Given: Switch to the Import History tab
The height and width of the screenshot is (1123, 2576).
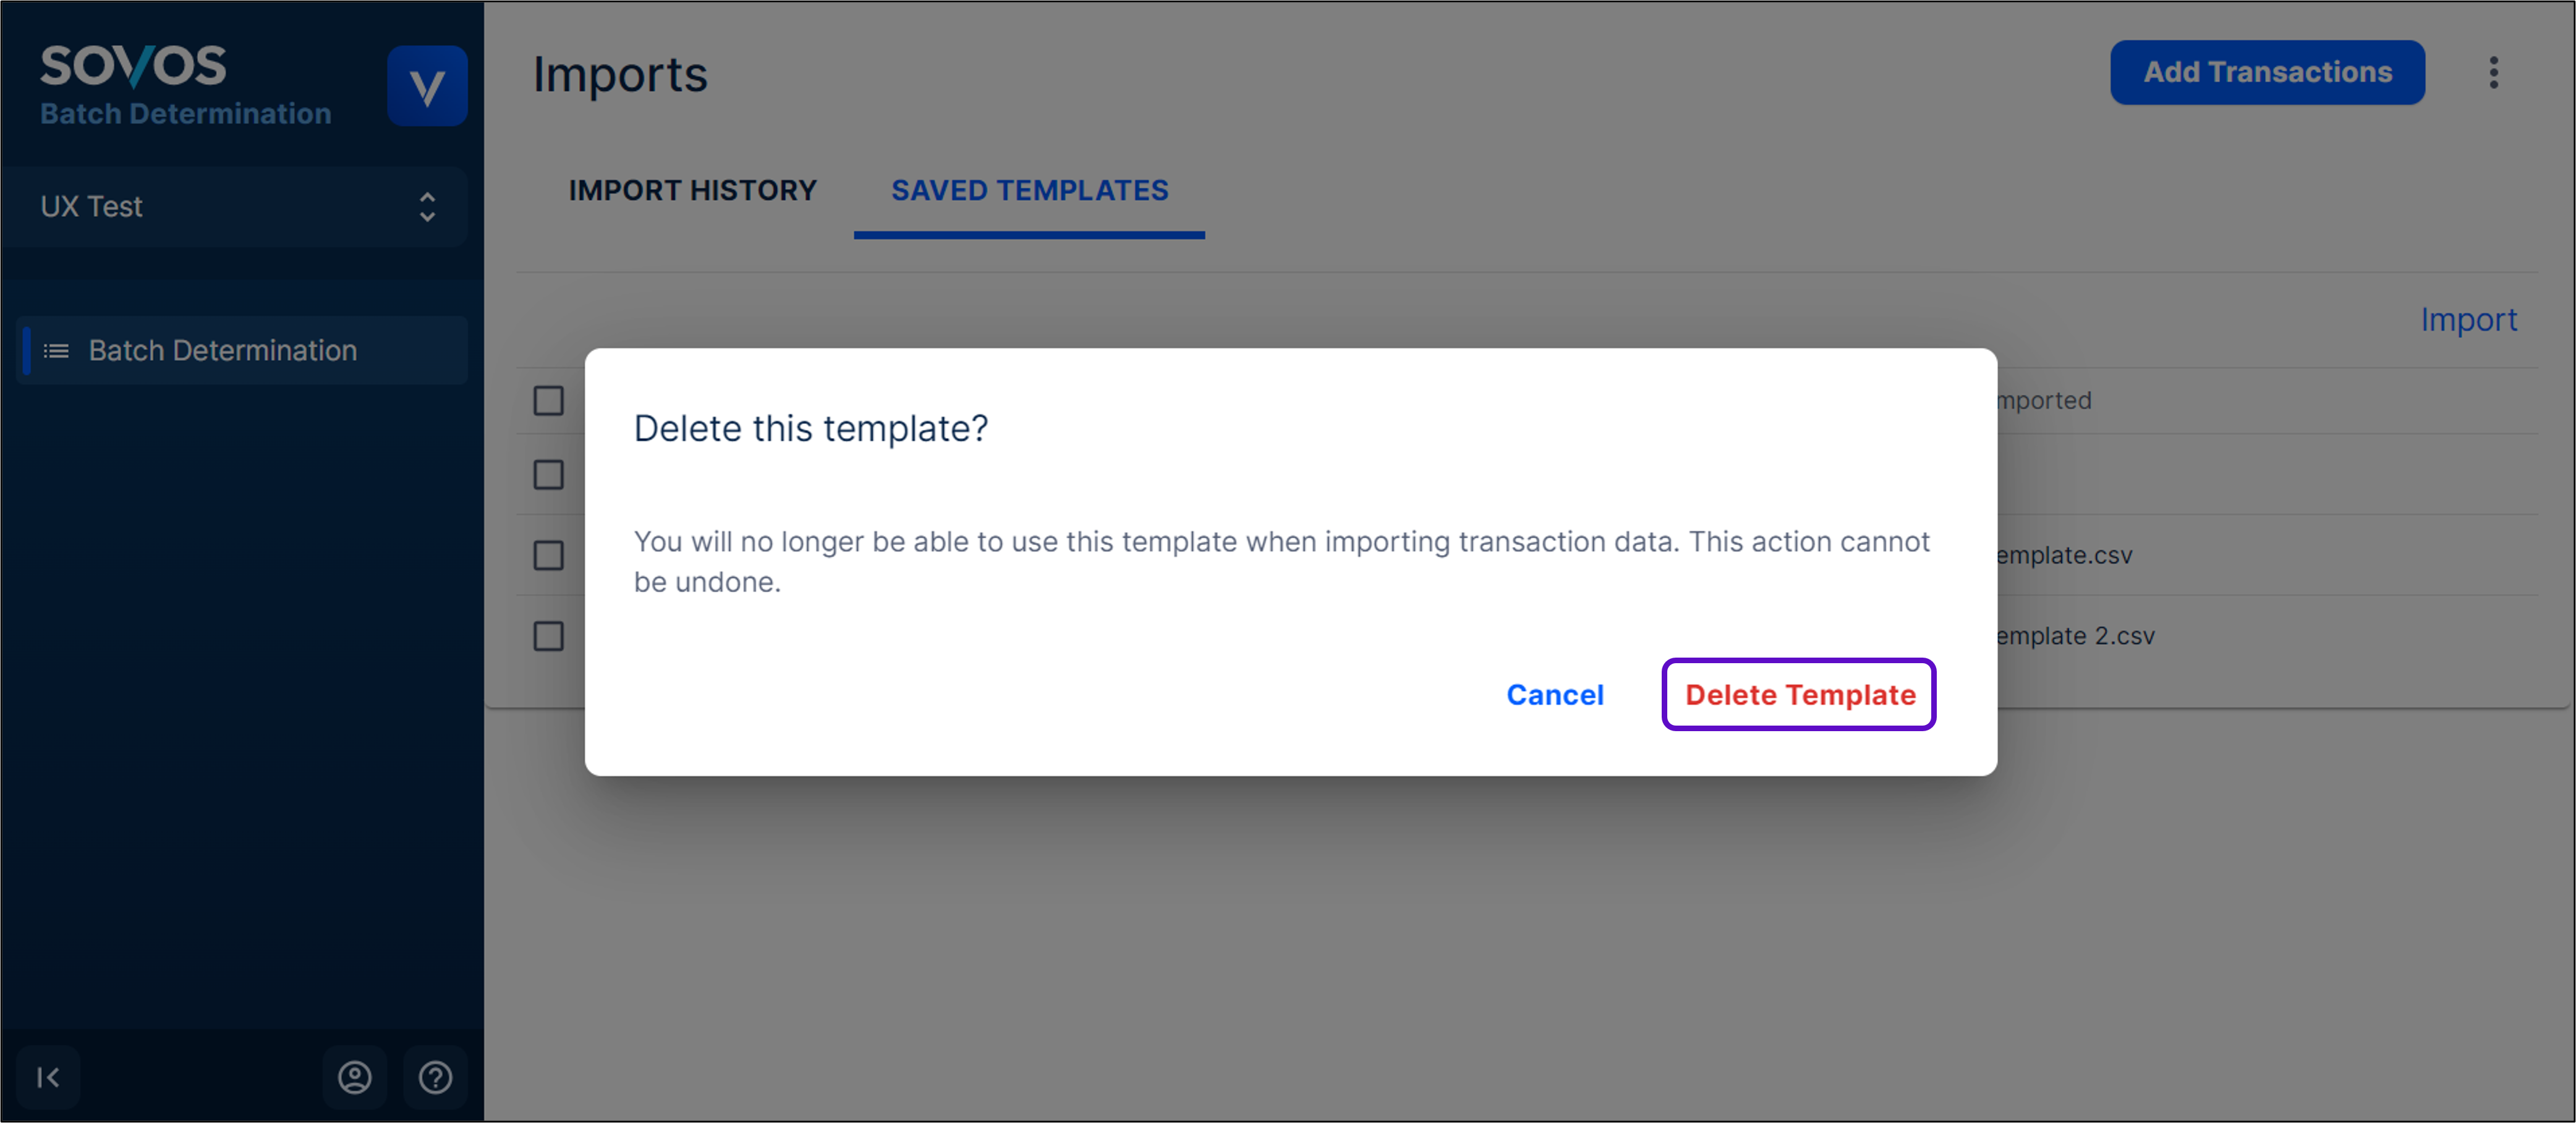Looking at the screenshot, I should pos(692,190).
